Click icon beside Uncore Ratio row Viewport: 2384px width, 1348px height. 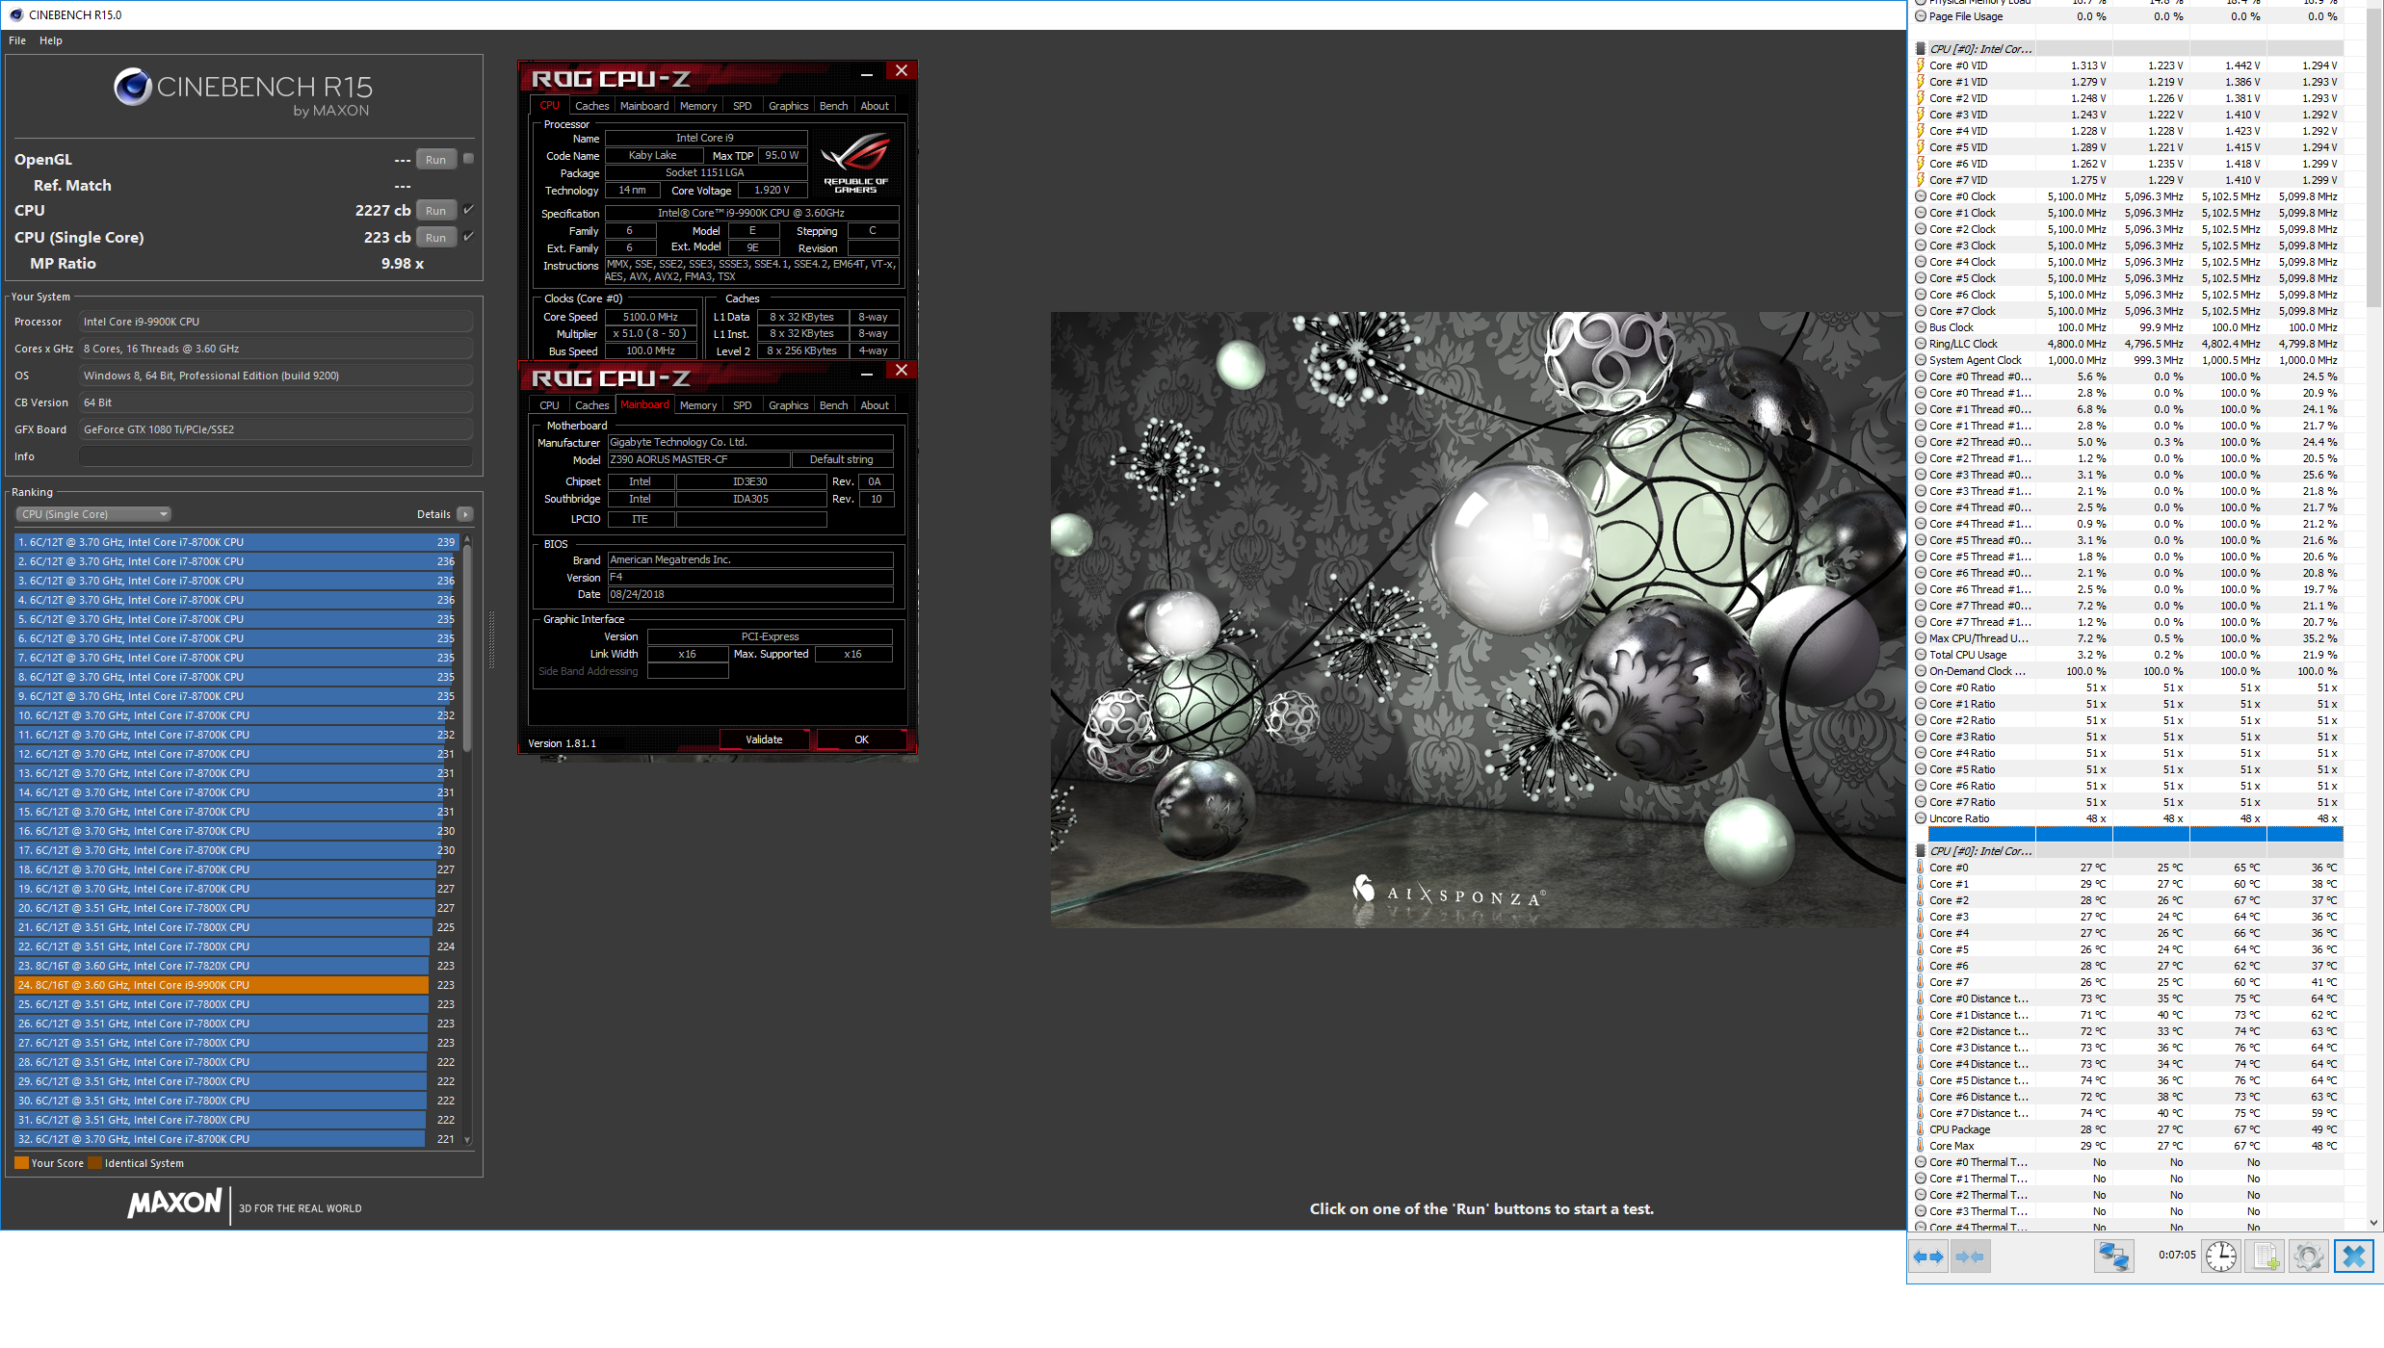(x=1920, y=818)
